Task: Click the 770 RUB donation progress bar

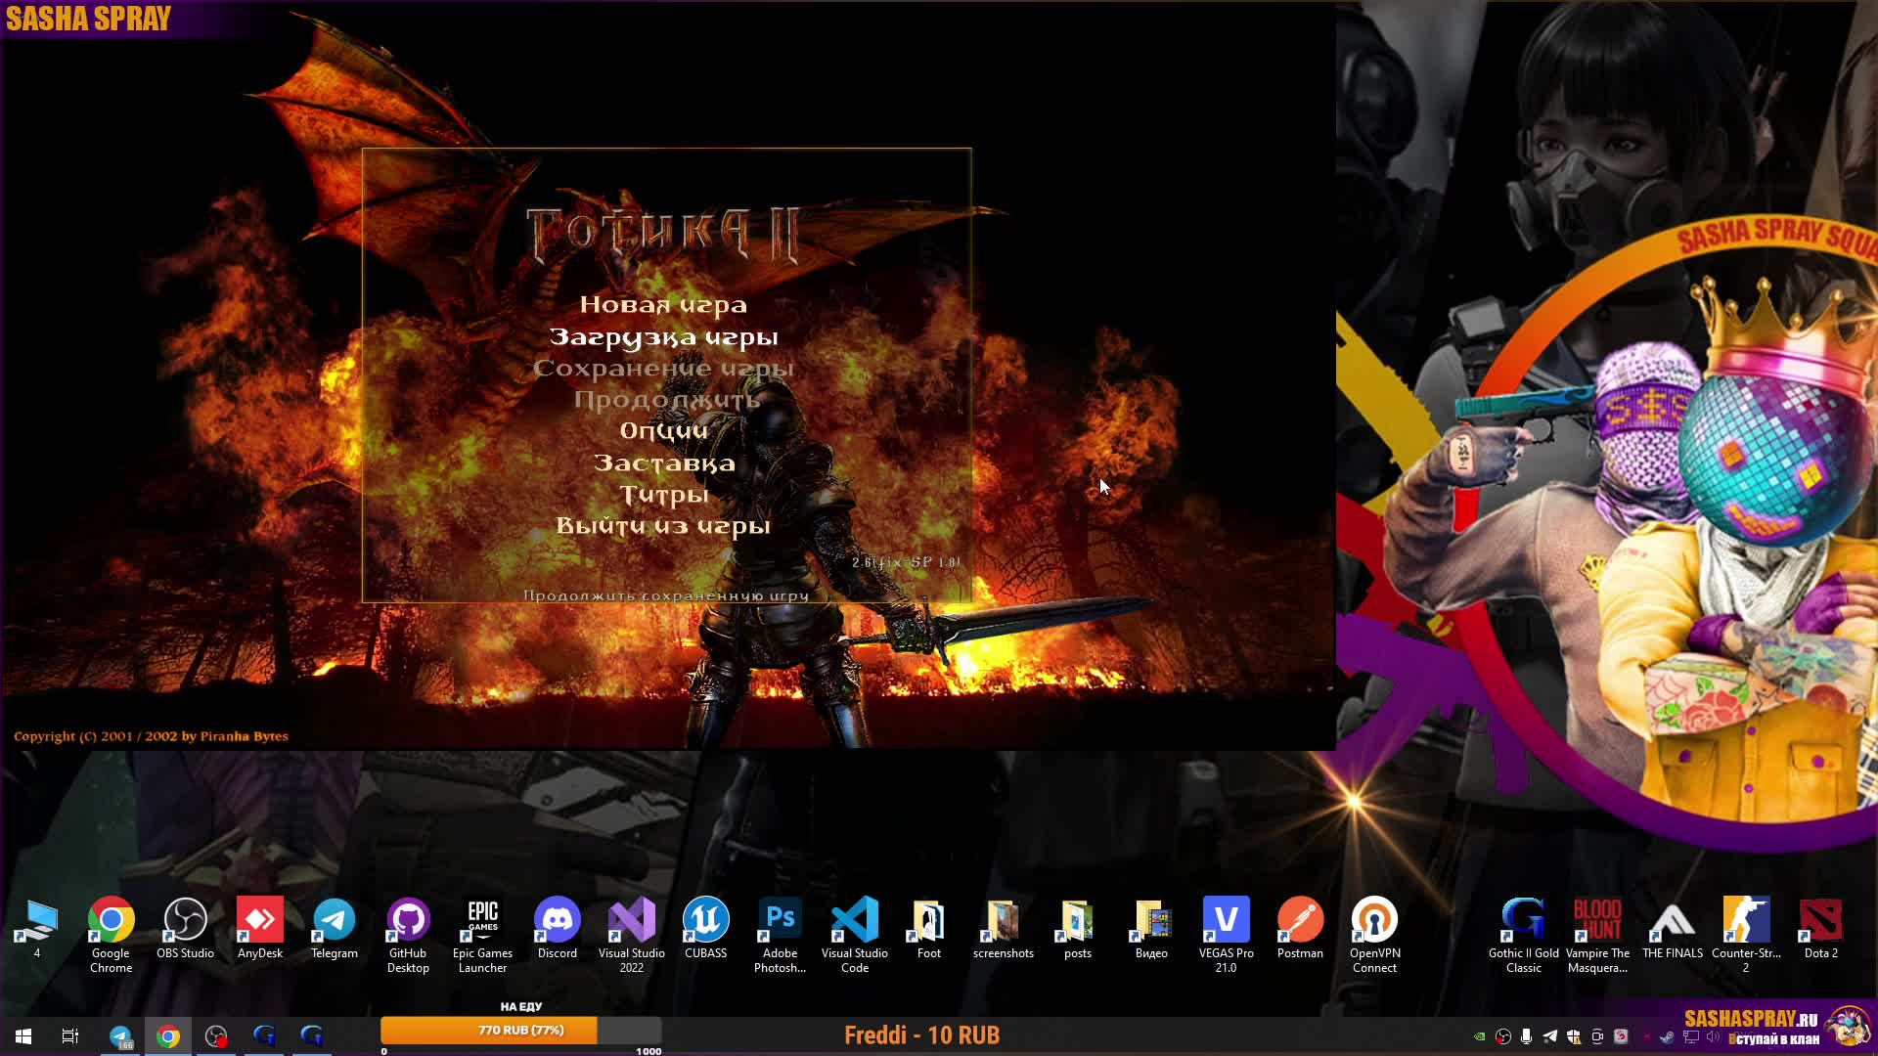Action: tap(520, 1031)
